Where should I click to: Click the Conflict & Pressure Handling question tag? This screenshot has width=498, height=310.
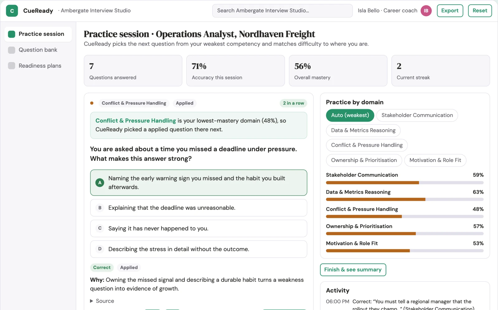tap(134, 103)
